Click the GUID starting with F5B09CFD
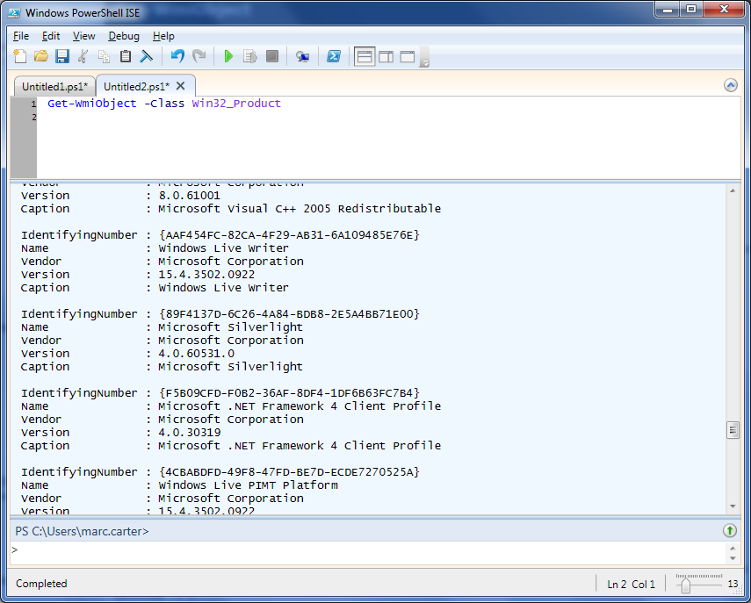Viewport: 751px width, 603px height. (x=289, y=393)
